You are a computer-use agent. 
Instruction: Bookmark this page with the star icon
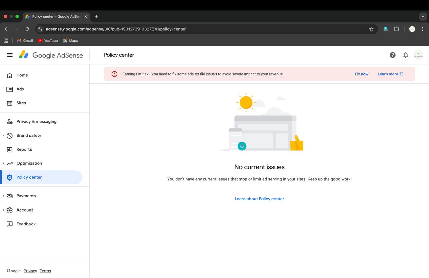point(371,29)
